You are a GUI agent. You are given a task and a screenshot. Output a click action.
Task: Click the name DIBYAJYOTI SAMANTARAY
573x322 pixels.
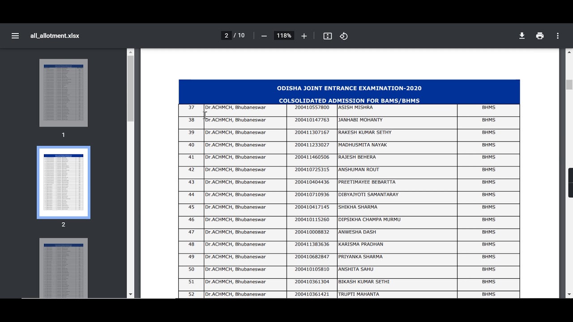point(368,195)
